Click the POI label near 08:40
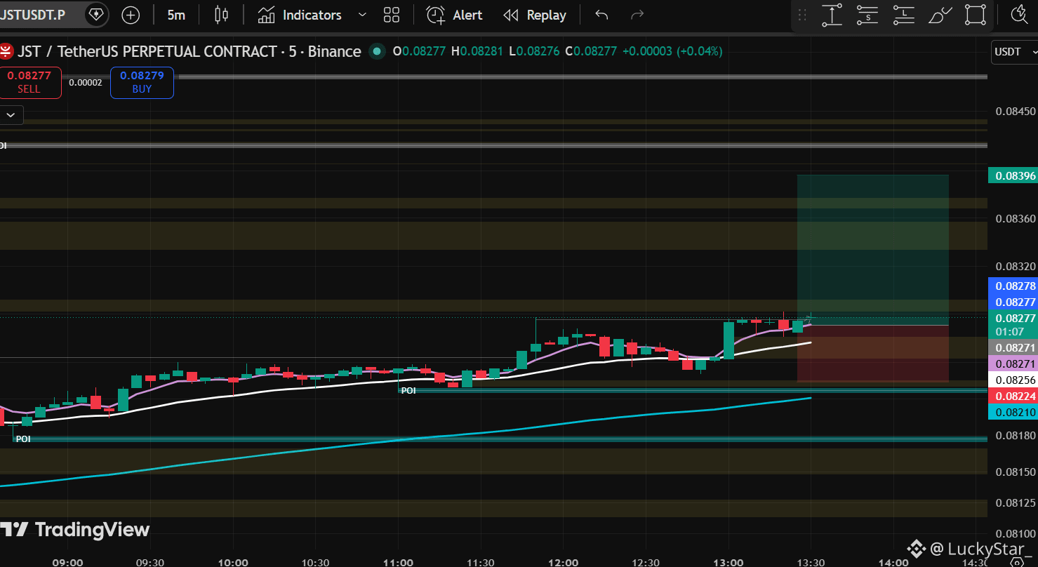Screen dimensions: 1038x567 pos(23,439)
